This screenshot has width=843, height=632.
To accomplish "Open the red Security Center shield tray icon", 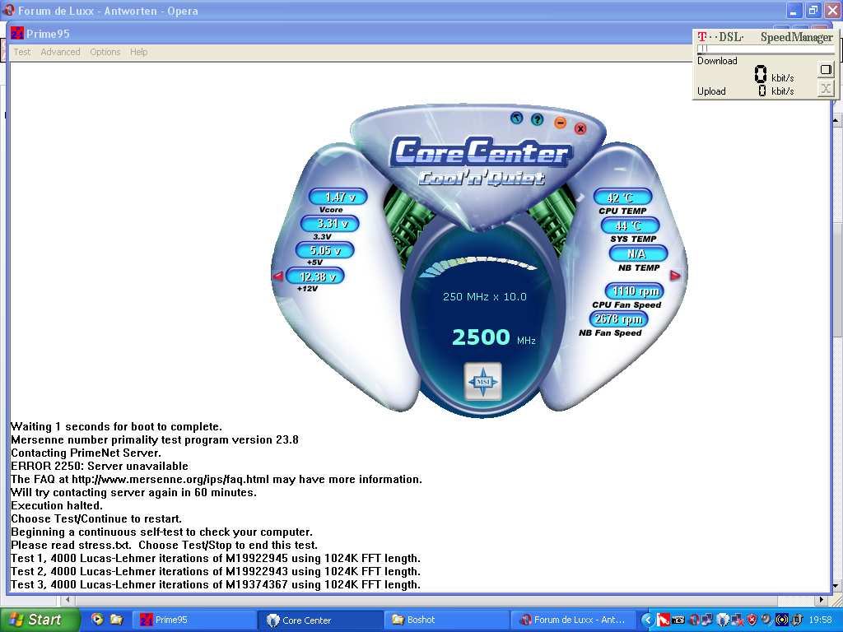I will (x=752, y=620).
